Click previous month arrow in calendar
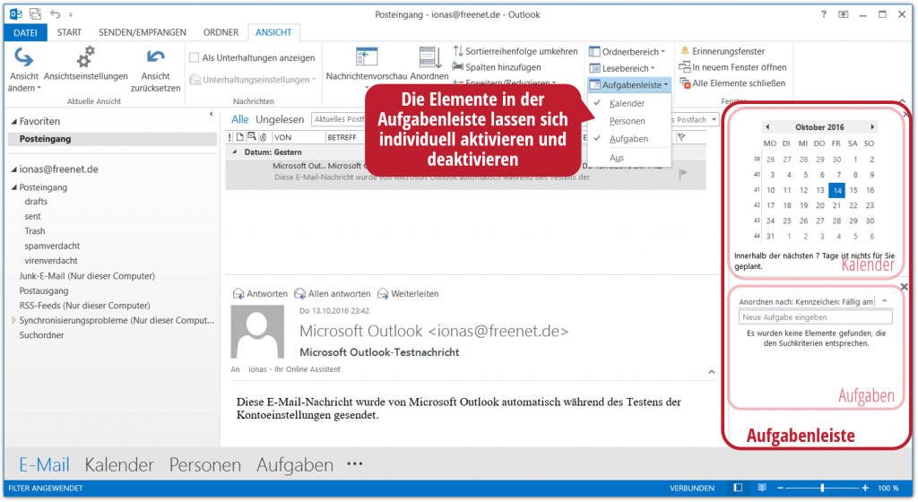 (767, 127)
